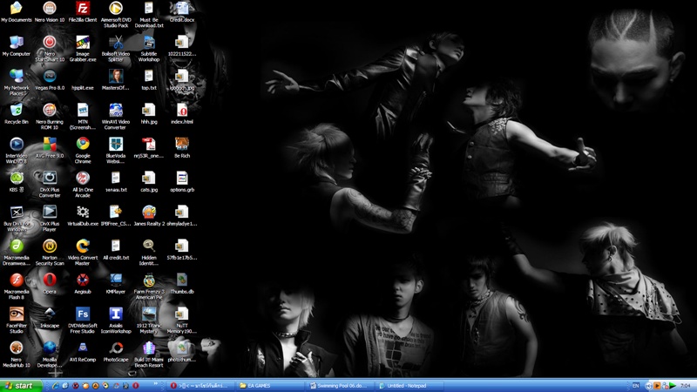This screenshot has height=392, width=697.
Task: Click the green play tray icon
Action: click(673, 386)
